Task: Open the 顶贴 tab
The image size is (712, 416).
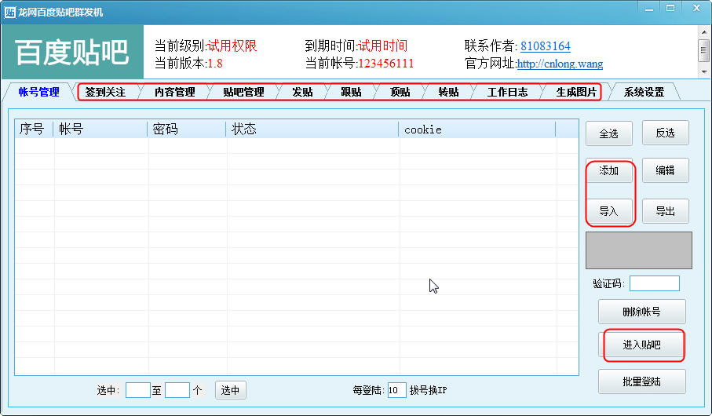Action: click(400, 92)
